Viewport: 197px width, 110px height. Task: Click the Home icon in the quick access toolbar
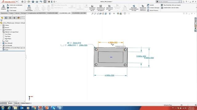22,2
